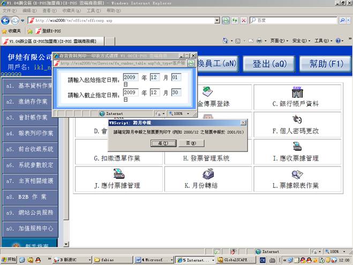The height and width of the screenshot is (265, 353).
Task: Expand the 頁面(P) dropdown in command bar
Action: click(x=278, y=41)
